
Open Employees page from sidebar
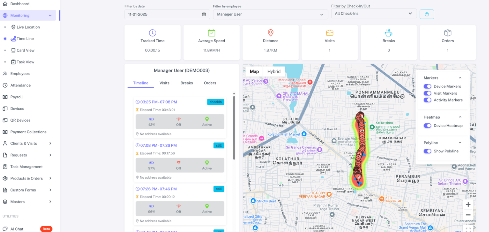pos(20,74)
